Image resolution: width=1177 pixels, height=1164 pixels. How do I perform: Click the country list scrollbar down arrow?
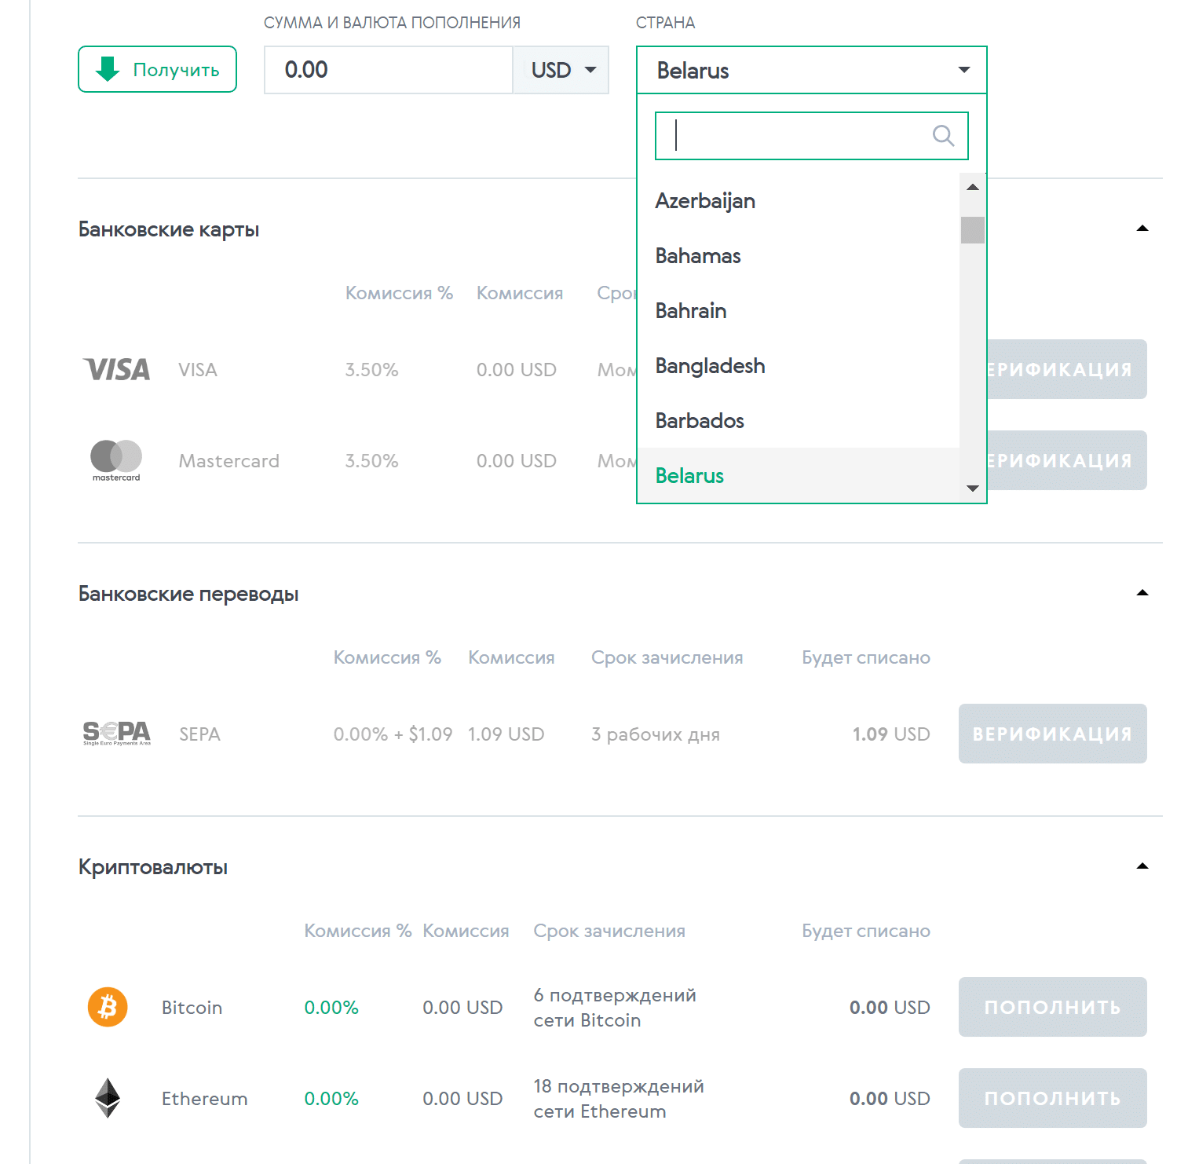click(x=973, y=489)
